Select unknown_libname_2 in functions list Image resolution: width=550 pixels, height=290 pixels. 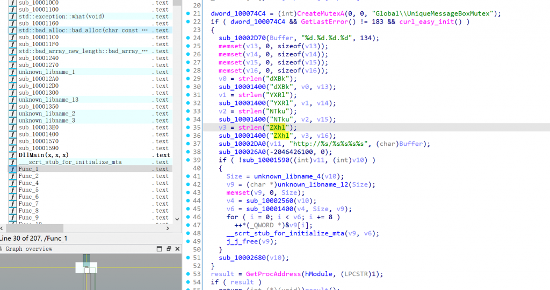click(x=90, y=114)
